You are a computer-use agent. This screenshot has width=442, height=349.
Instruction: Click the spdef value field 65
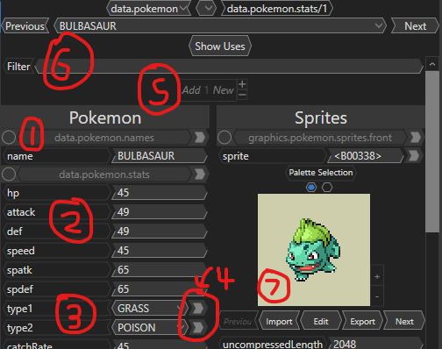tap(160, 289)
